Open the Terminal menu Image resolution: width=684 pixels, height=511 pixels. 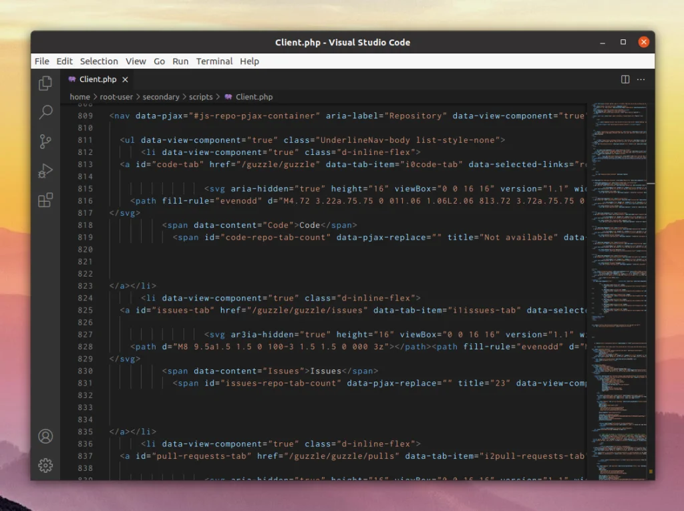[214, 61]
